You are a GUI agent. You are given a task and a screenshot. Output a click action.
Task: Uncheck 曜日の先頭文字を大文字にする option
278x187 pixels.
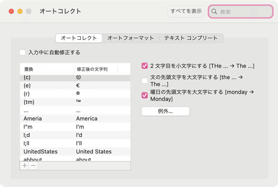click(x=145, y=95)
